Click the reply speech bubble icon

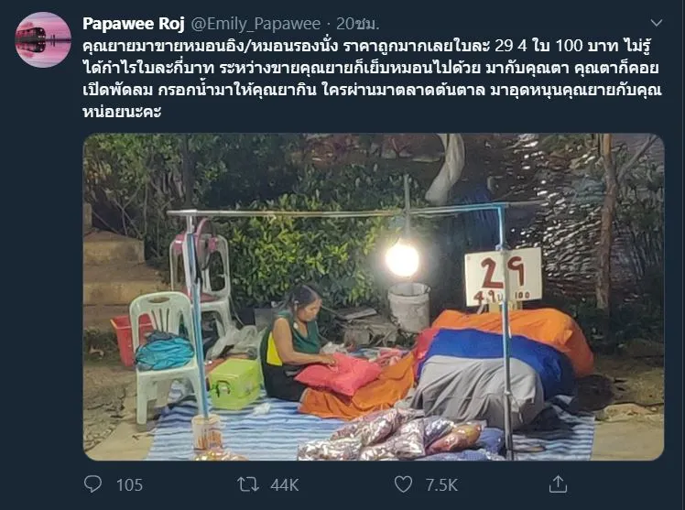[92, 484]
